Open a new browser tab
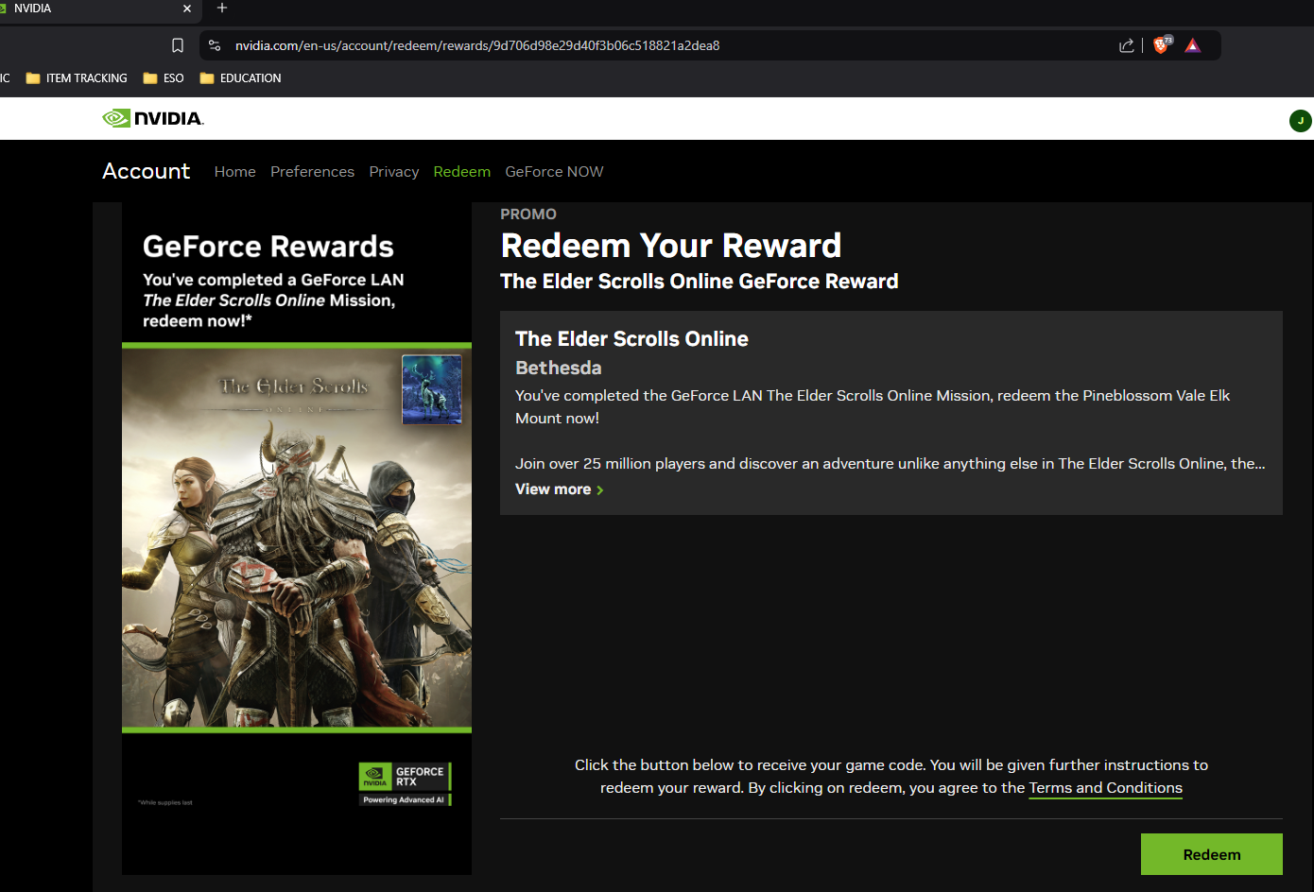This screenshot has height=892, width=1314. (222, 9)
